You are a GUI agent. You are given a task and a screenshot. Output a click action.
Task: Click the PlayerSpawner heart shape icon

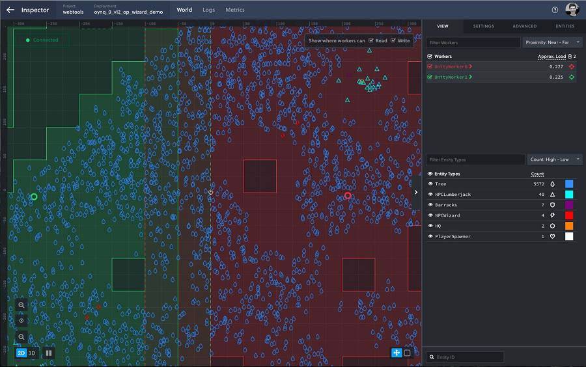tap(552, 236)
